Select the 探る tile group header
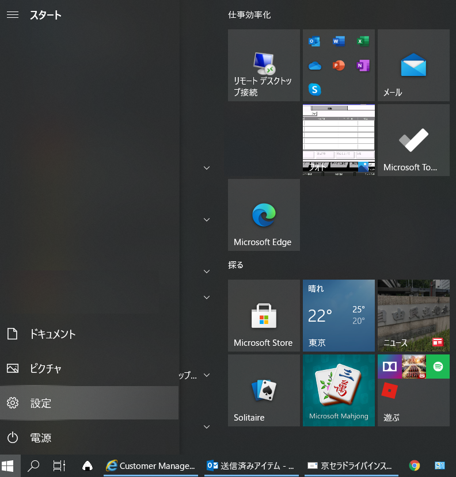This screenshot has width=456, height=477. pos(235,265)
